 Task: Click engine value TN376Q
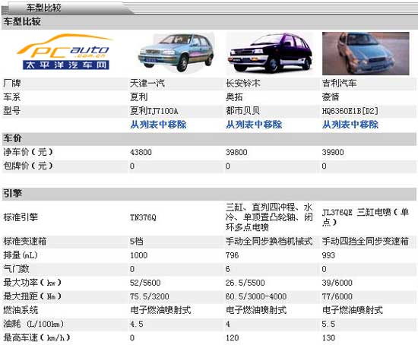143,218
